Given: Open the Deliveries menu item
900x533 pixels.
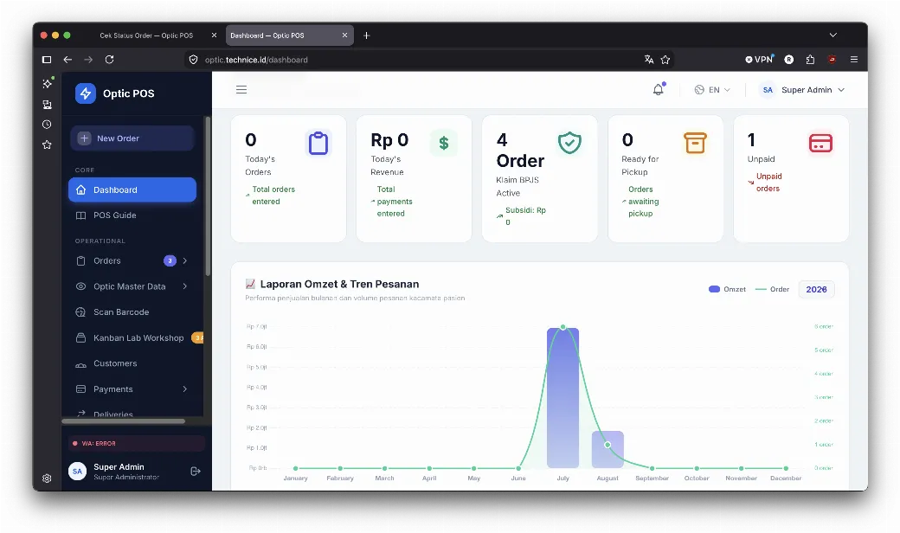Looking at the screenshot, I should (x=113, y=413).
